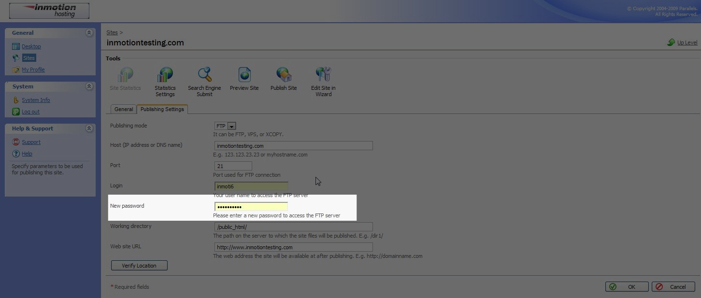The height and width of the screenshot is (298, 701).
Task: Click the green Up Level arrow icon
Action: pos(671,43)
